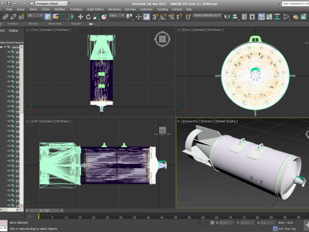Open the selection filter All dropdown
The image size is (309, 232).
(35, 15)
